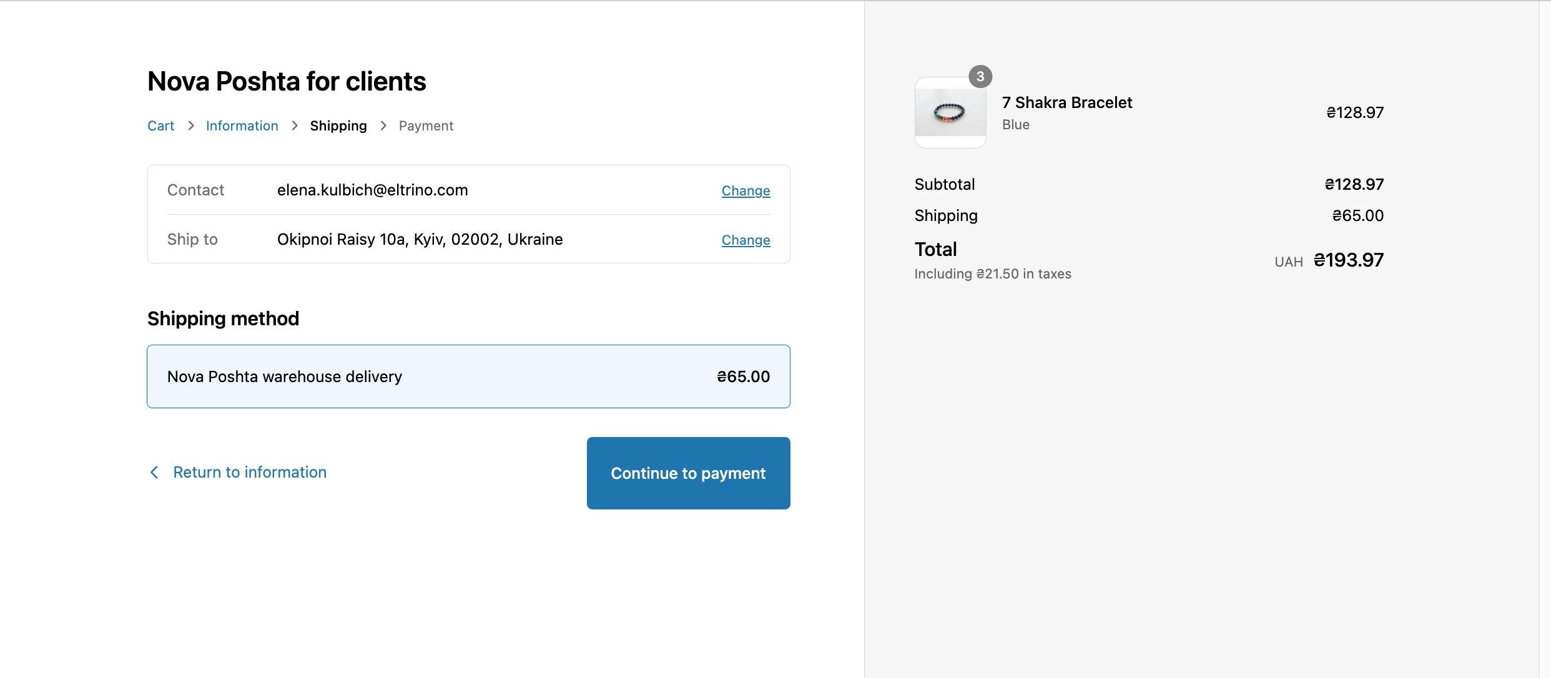The width and height of the screenshot is (1551, 678).
Task: Select Nova Poshta warehouse delivery option
Action: [x=468, y=376]
